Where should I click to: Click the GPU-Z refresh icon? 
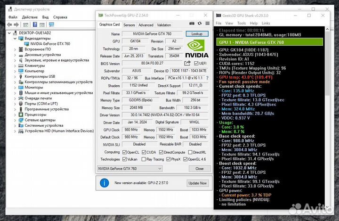tap(200, 23)
